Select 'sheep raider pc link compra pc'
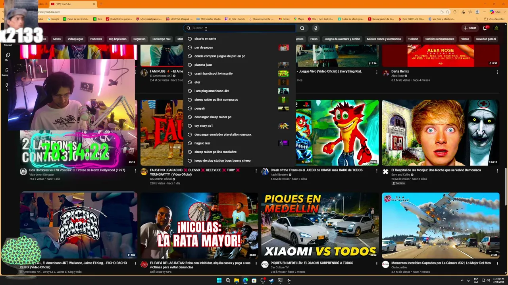This screenshot has width=508, height=285. coord(239,100)
